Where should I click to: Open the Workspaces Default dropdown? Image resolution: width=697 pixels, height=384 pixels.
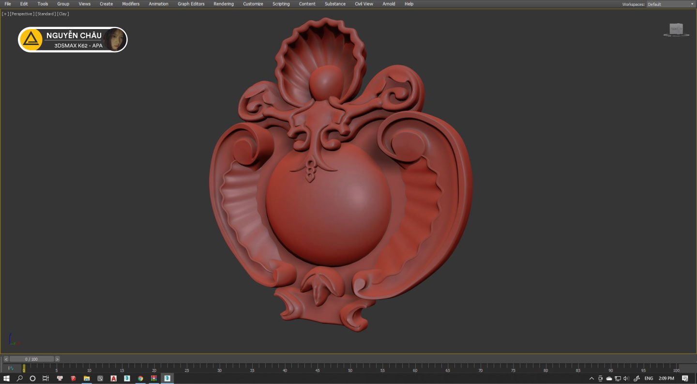click(670, 4)
